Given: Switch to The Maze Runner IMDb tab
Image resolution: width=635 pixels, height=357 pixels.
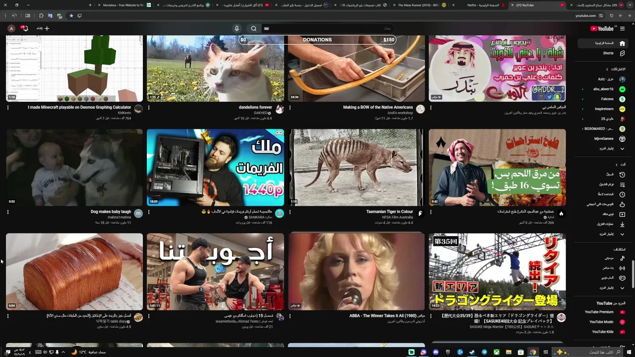Looking at the screenshot, I should tap(418, 5).
